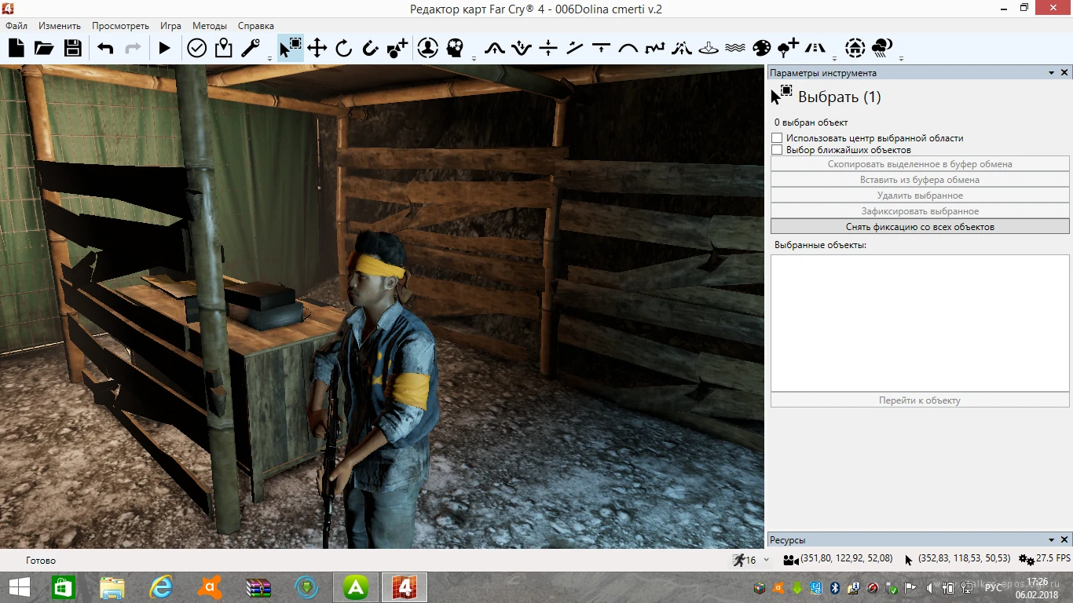Save the map using the floppy disk icon
Image resolution: width=1073 pixels, height=603 pixels.
click(x=73, y=48)
